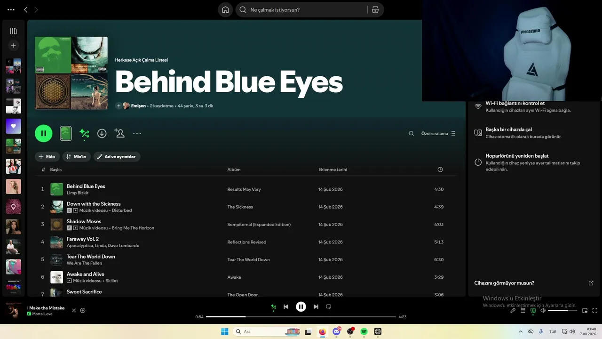
Task: Adjust the Spotify volume slider
Action: coord(562,311)
